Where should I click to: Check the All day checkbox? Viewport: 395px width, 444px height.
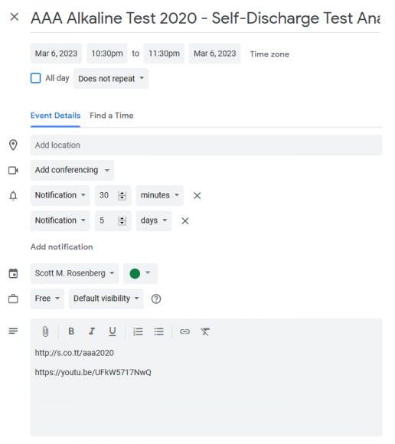point(35,78)
